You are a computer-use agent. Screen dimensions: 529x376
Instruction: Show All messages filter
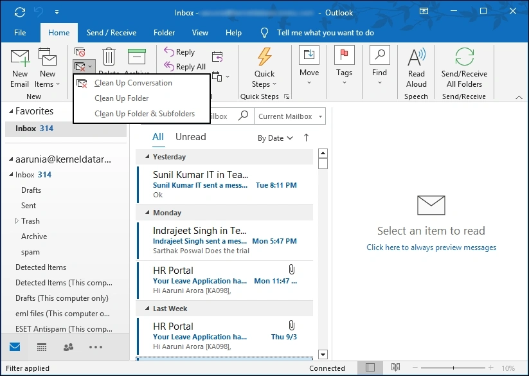158,137
